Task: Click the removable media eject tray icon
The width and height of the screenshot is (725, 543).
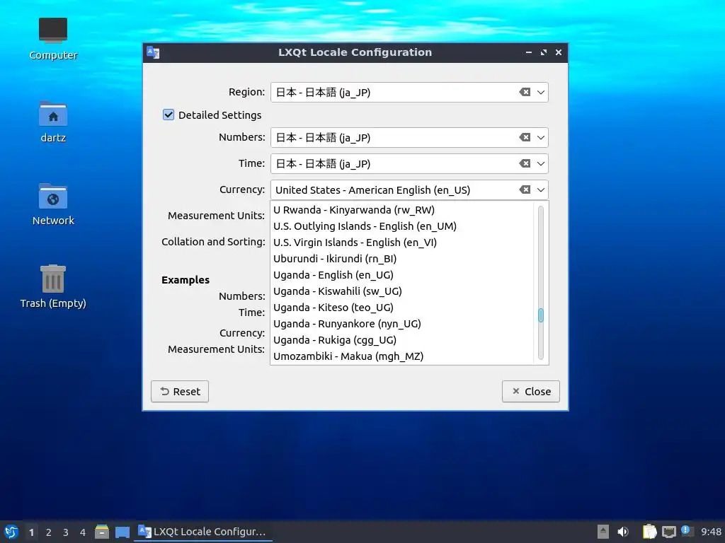Action: (x=603, y=532)
